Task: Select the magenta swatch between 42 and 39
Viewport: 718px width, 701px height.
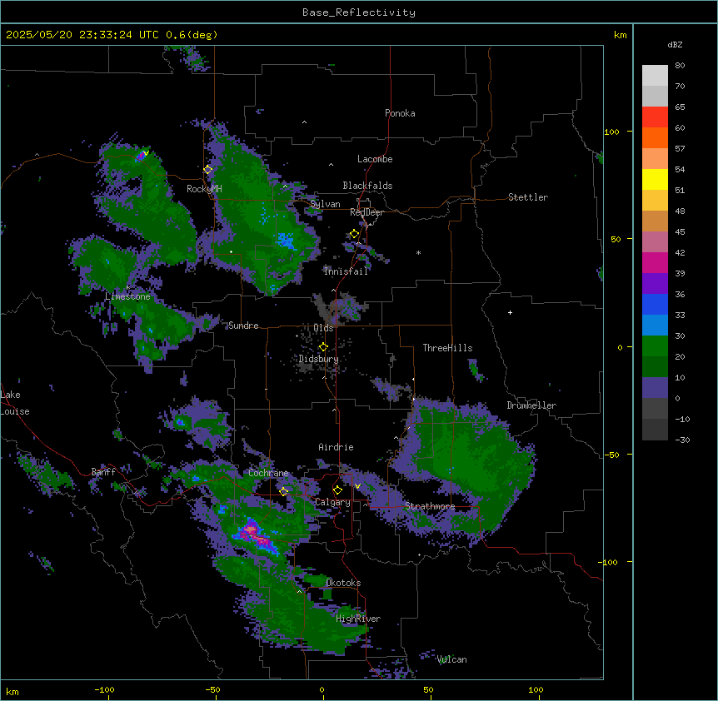Action: (x=655, y=262)
